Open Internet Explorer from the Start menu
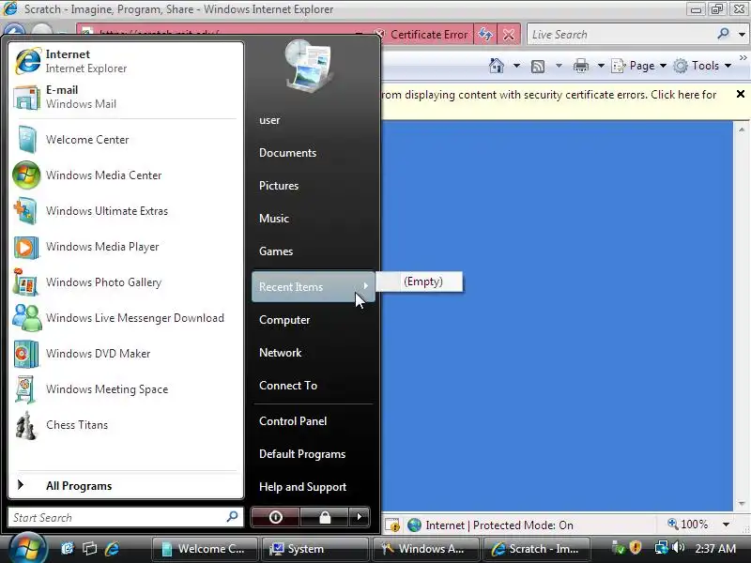751x563 pixels. coord(126,61)
